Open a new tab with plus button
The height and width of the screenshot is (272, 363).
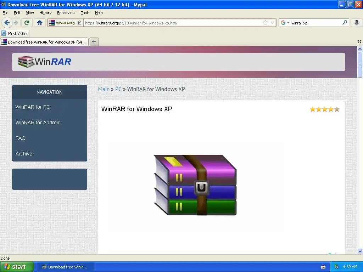tap(94, 42)
